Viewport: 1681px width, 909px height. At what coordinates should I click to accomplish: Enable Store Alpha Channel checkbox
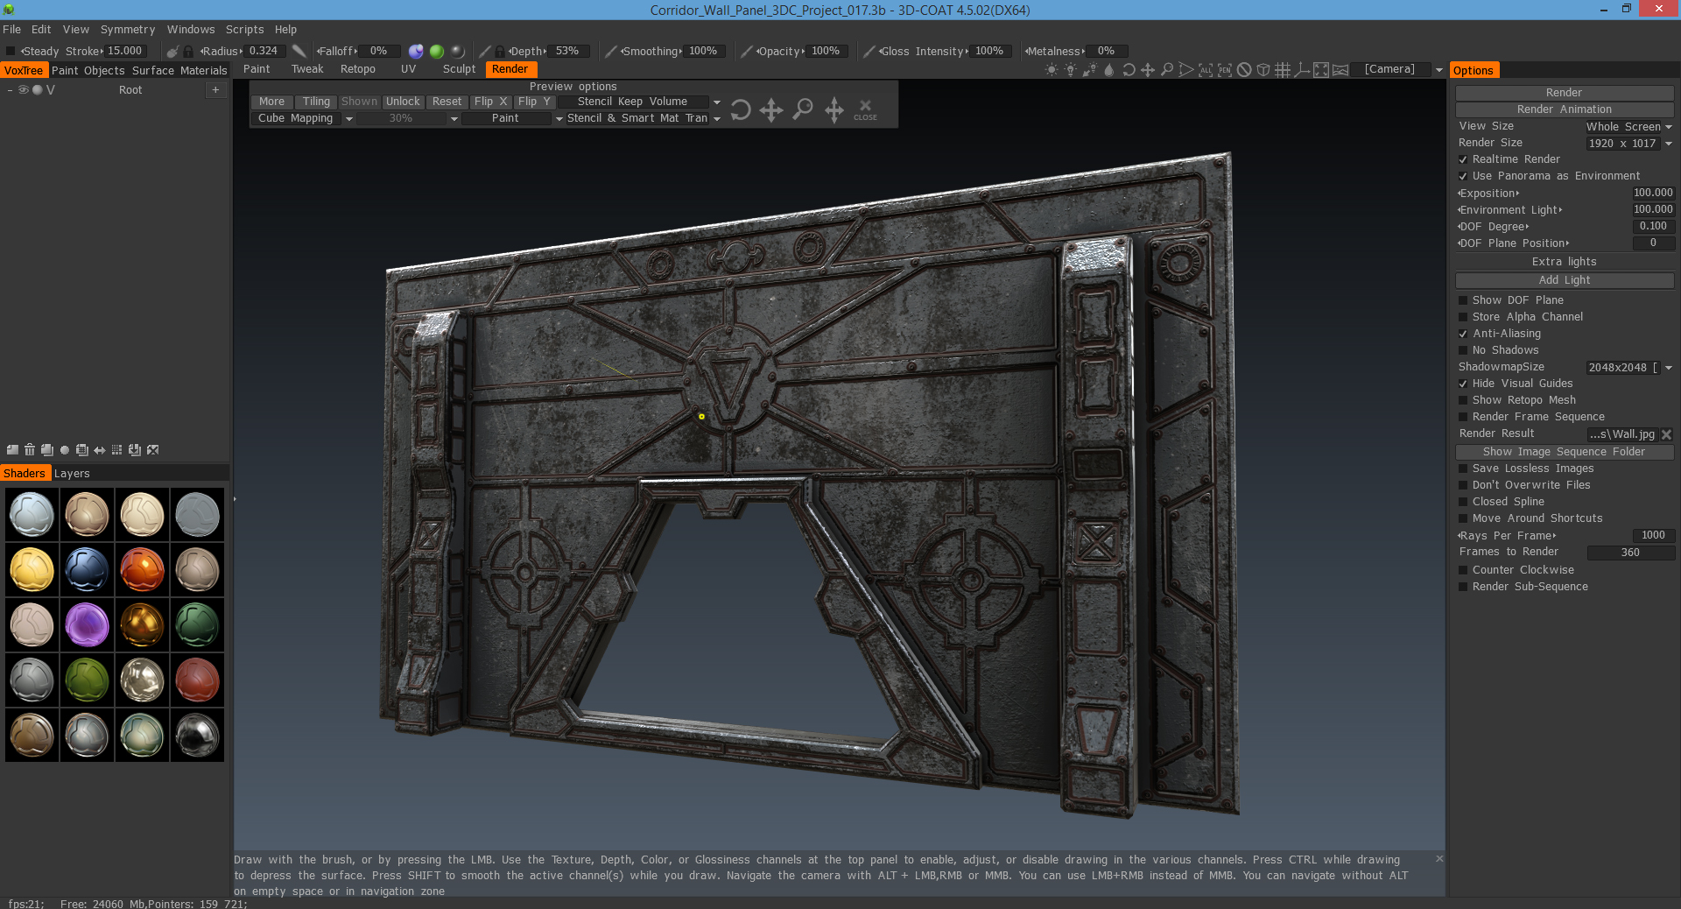click(1463, 317)
